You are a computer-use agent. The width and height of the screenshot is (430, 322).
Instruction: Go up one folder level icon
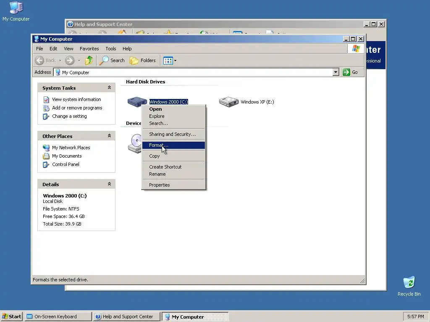pyautogui.click(x=89, y=60)
